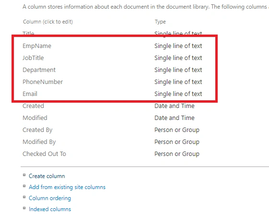269x214 pixels.
Task: Click bullet icon beside Column ordering
Action: (x=24, y=197)
